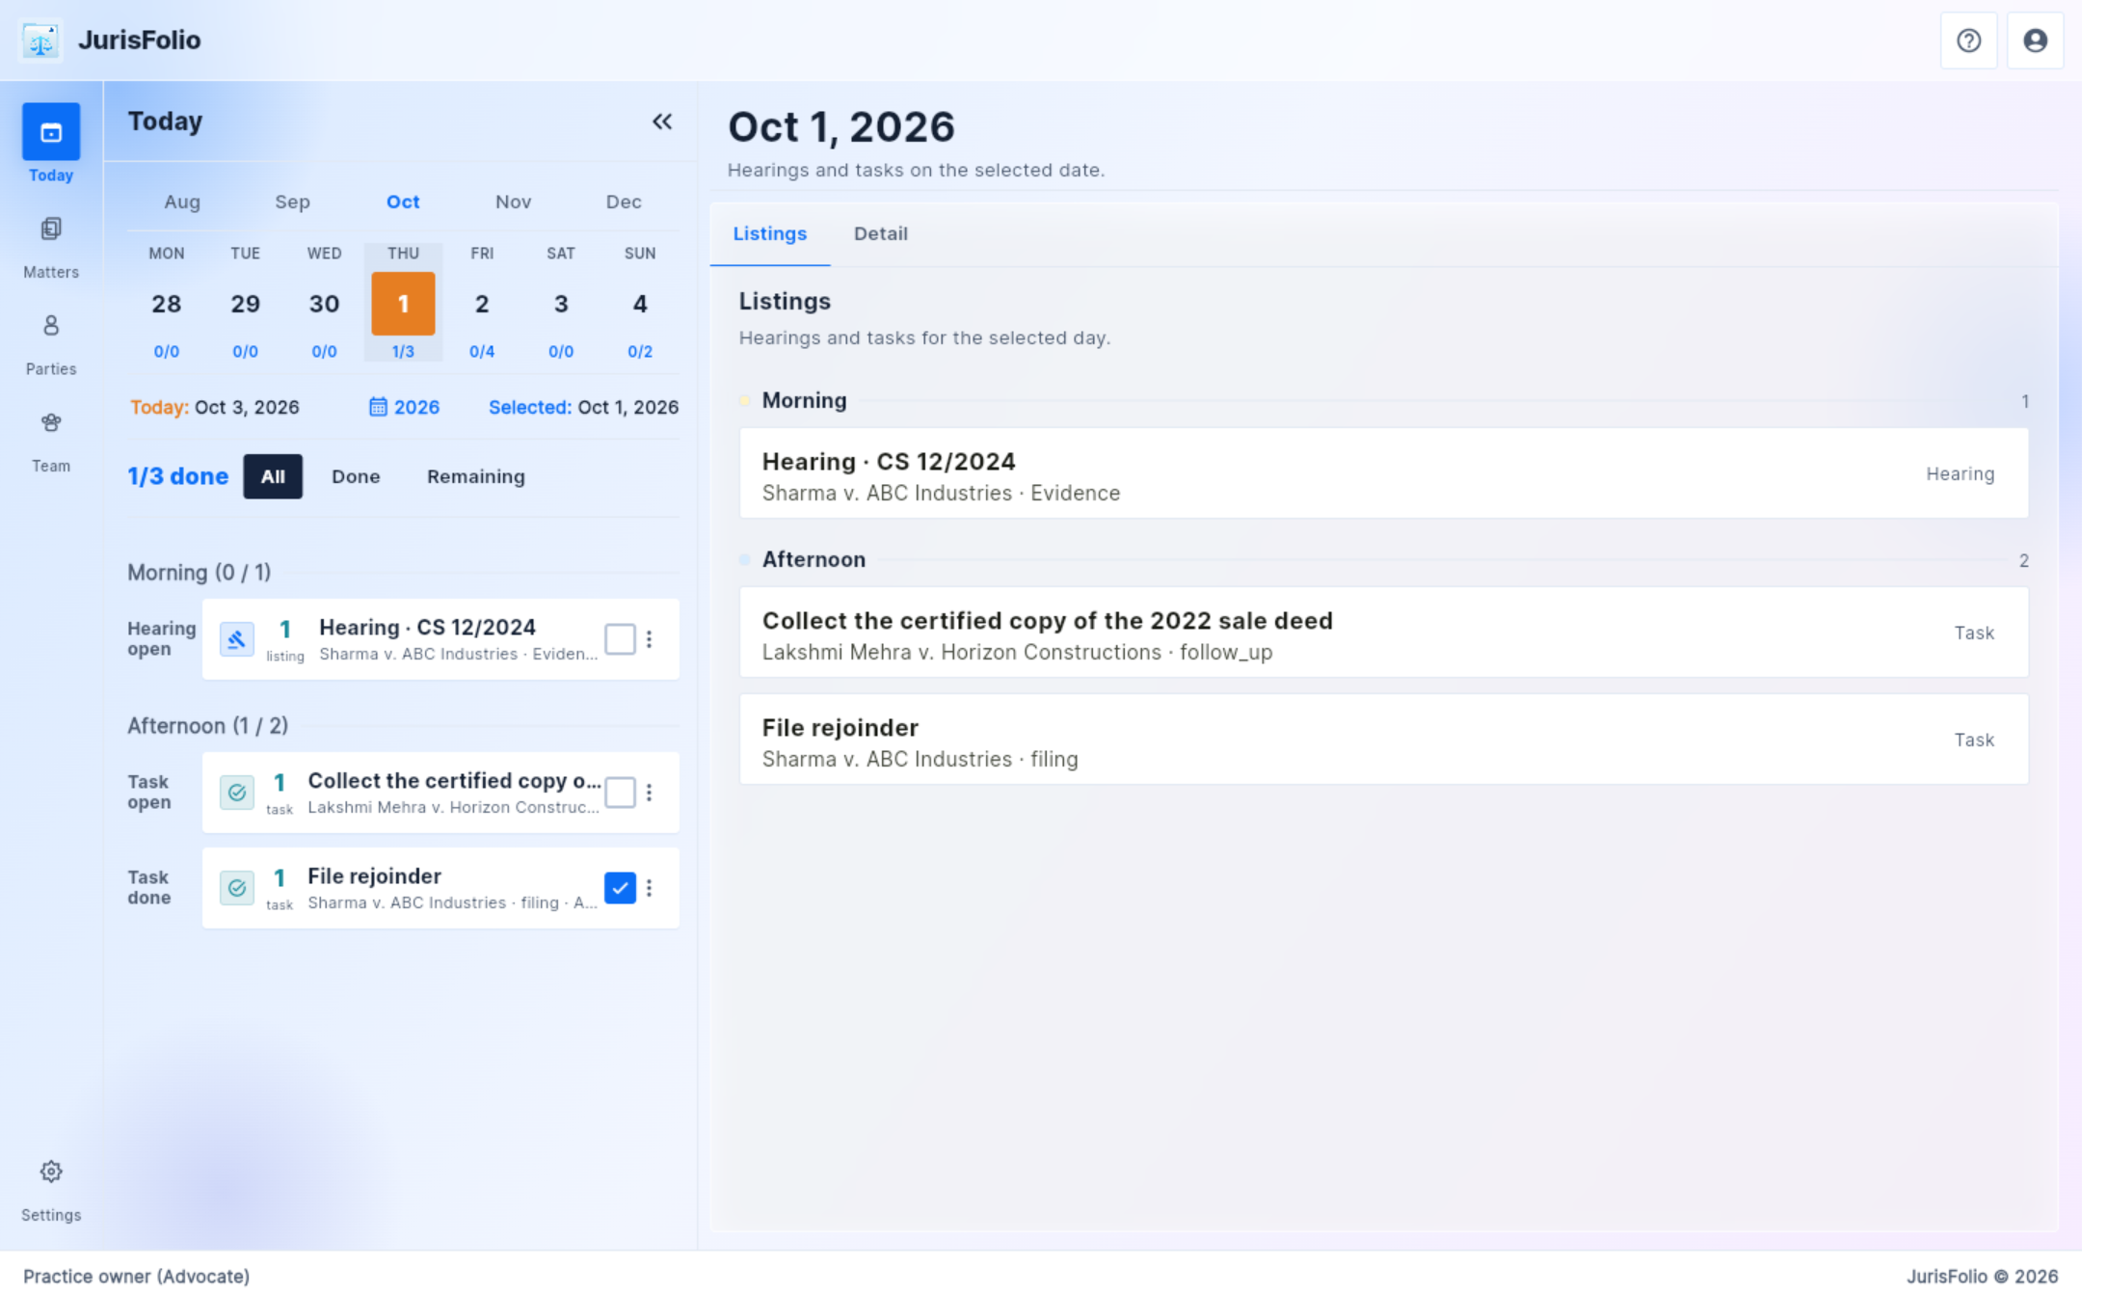Select Nov in month strip

pyautogui.click(x=513, y=202)
